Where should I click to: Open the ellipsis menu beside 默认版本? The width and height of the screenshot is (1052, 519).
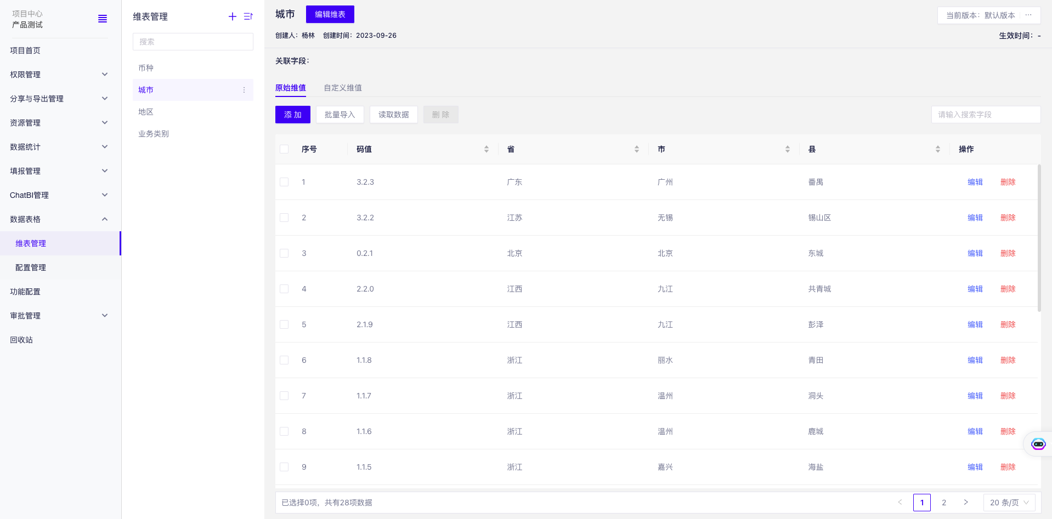1028,15
